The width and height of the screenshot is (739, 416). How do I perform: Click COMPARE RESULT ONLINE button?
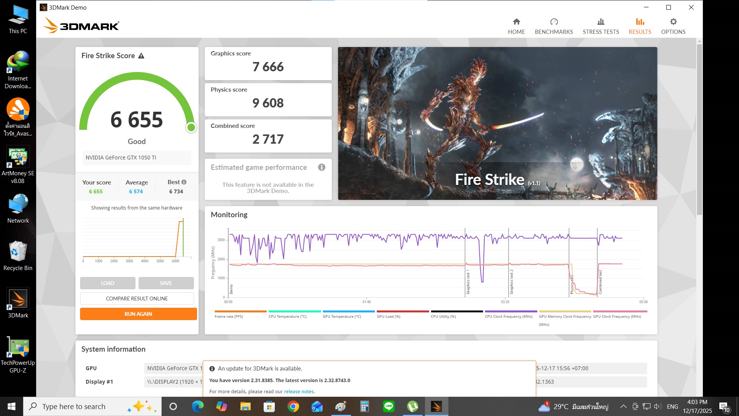pyautogui.click(x=137, y=299)
